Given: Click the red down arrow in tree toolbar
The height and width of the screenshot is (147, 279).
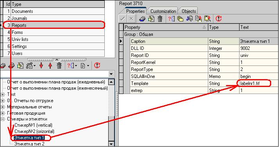Looking at the screenshot, I should (x=41, y=66).
